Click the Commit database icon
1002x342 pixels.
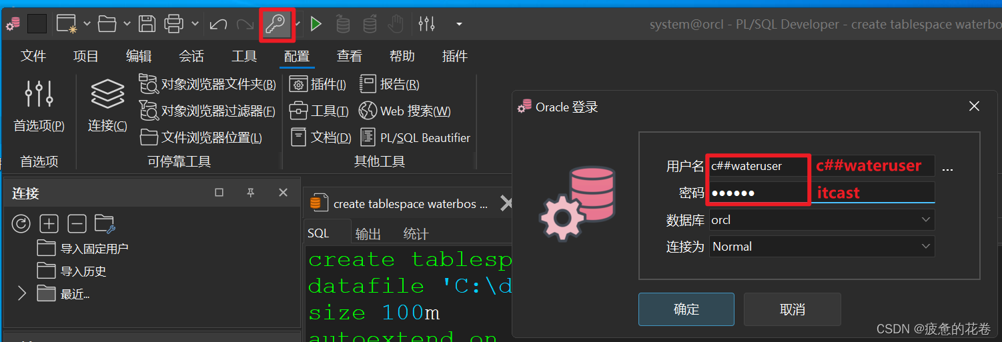[x=342, y=24]
